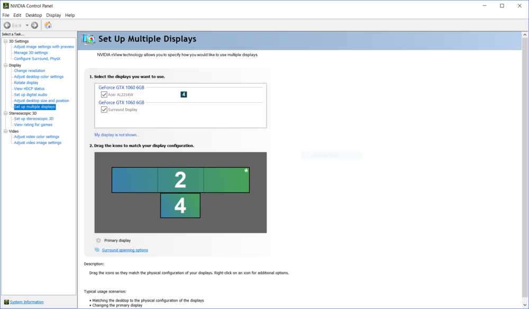Collapse the Display tree node
The image size is (529, 309).
5,65
